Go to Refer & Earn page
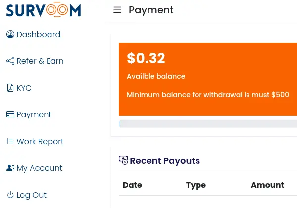The height and width of the screenshot is (208, 297). pyautogui.click(x=40, y=61)
